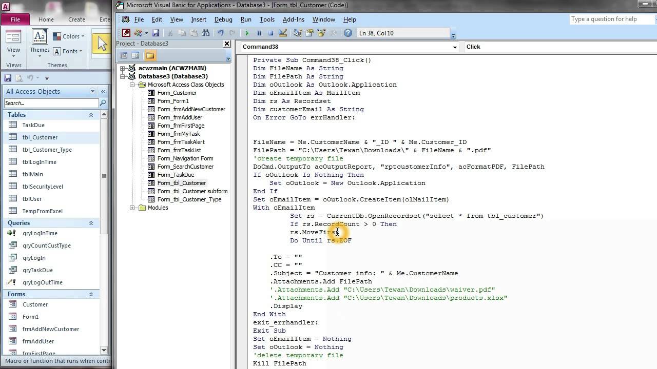Open Find with the binoculars icon
This screenshot has width=657, height=369.
pos(206,33)
